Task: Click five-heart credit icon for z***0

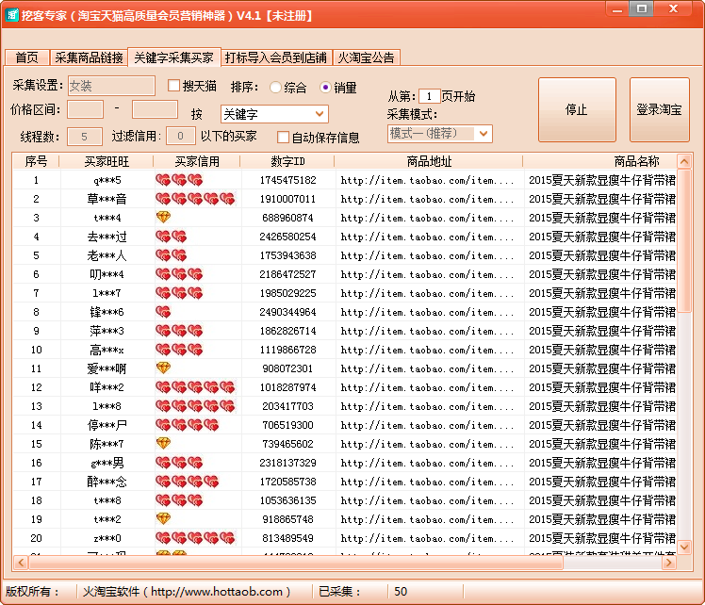Action: 195,538
